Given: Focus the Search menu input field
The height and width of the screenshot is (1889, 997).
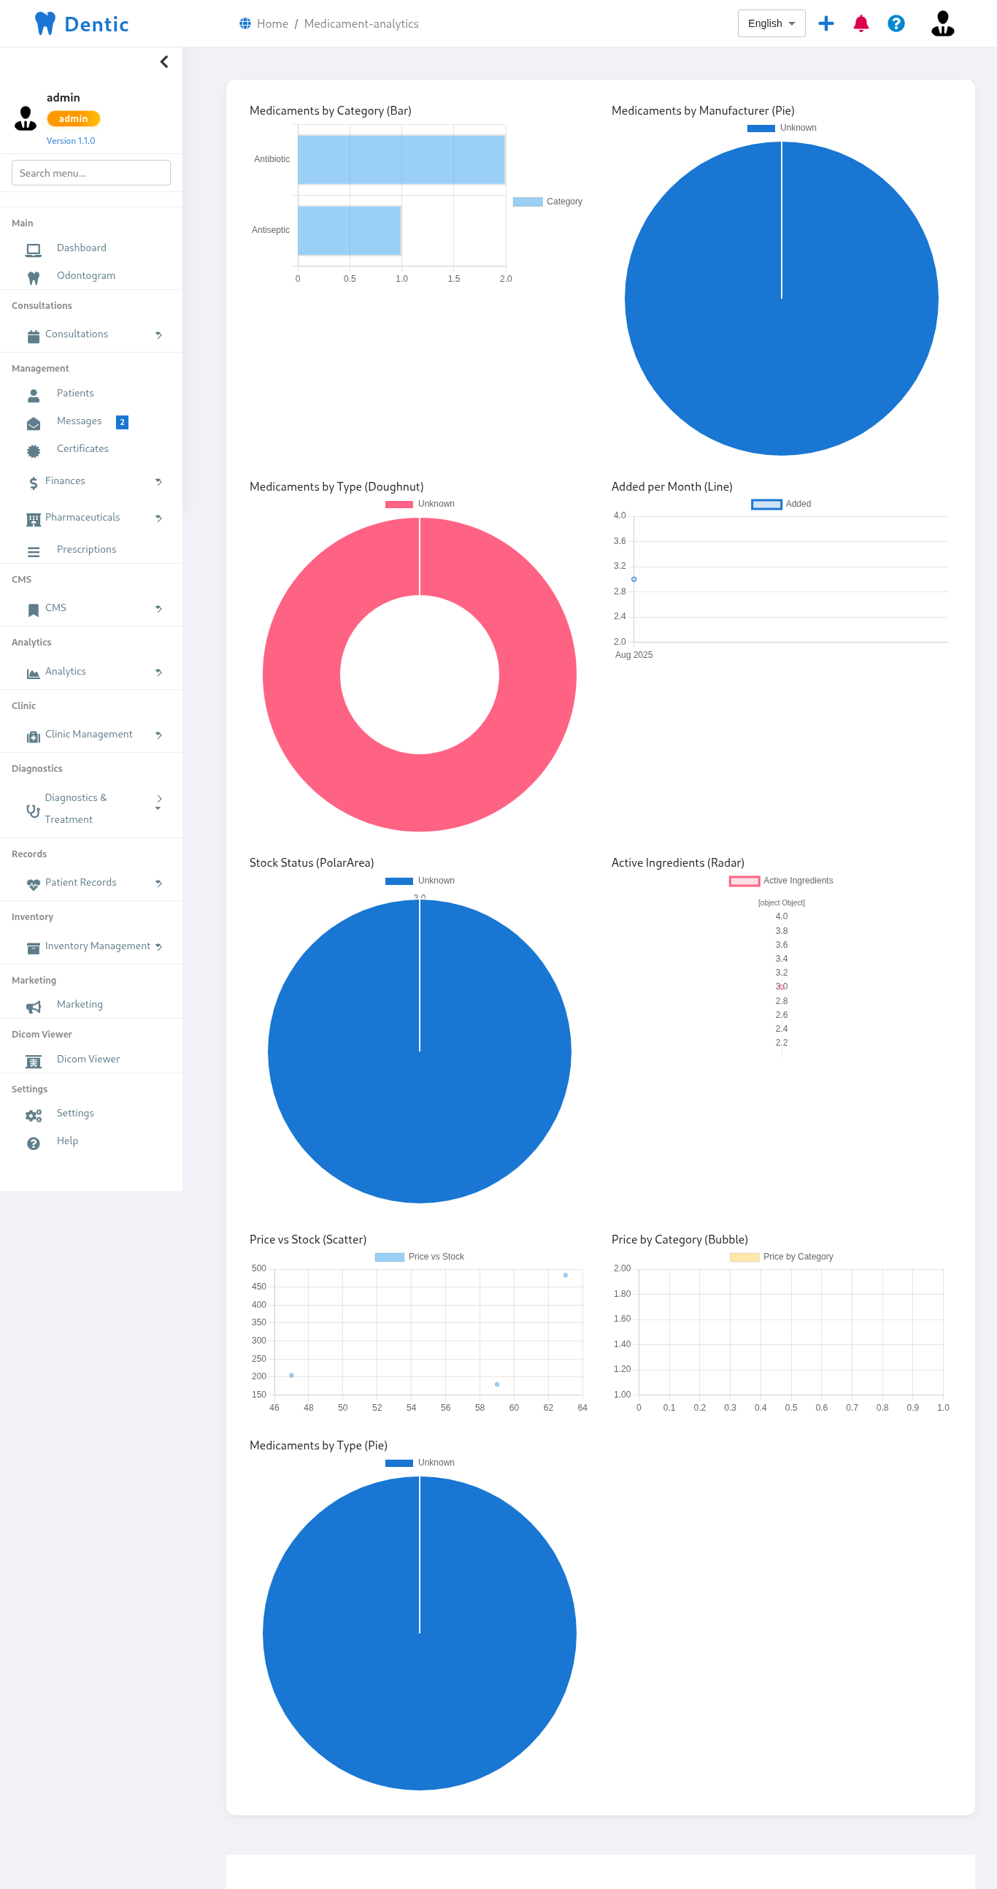Looking at the screenshot, I should (x=91, y=173).
